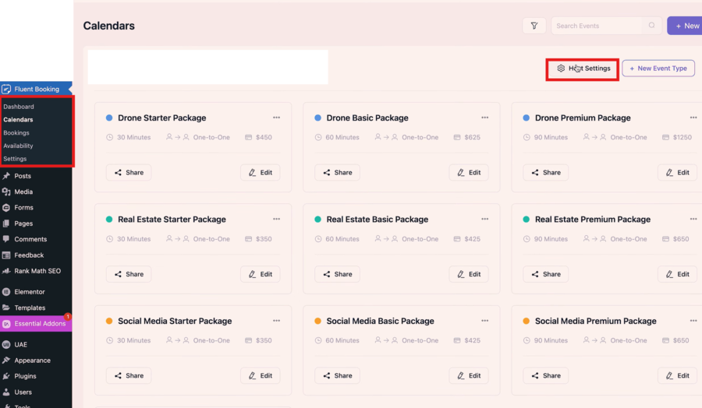The image size is (702, 408).
Task: Click the Elementor icon in sidebar
Action: click(x=6, y=292)
